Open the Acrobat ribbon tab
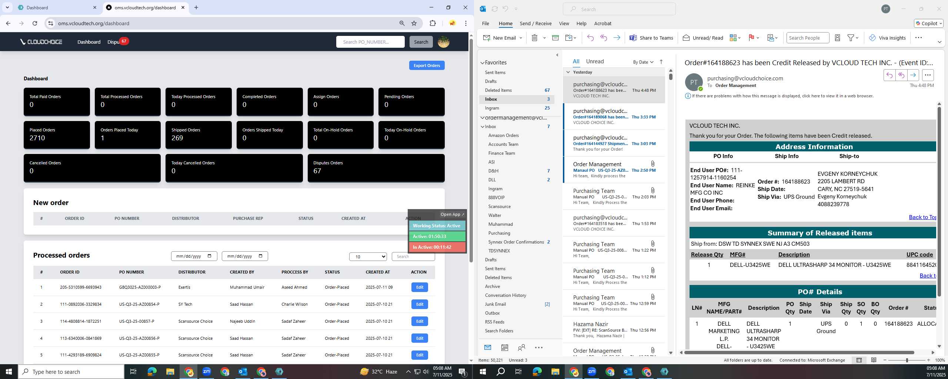 pos(602,23)
